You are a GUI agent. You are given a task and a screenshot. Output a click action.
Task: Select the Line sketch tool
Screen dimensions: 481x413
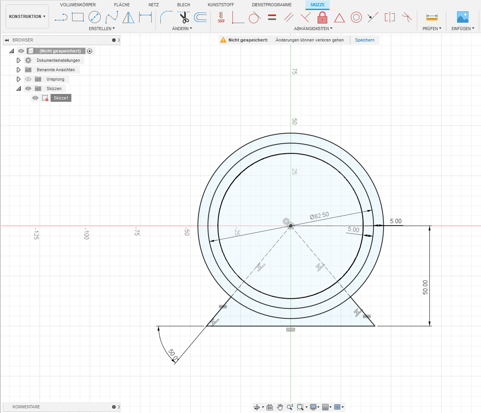click(x=61, y=17)
